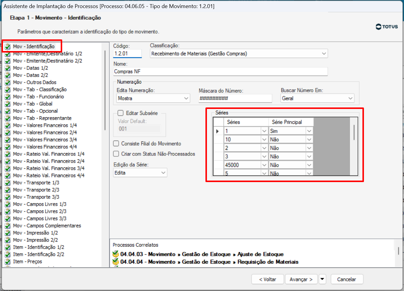
Task: Click the icon beside Mov - Datas 1/2
Action: coord(8,68)
